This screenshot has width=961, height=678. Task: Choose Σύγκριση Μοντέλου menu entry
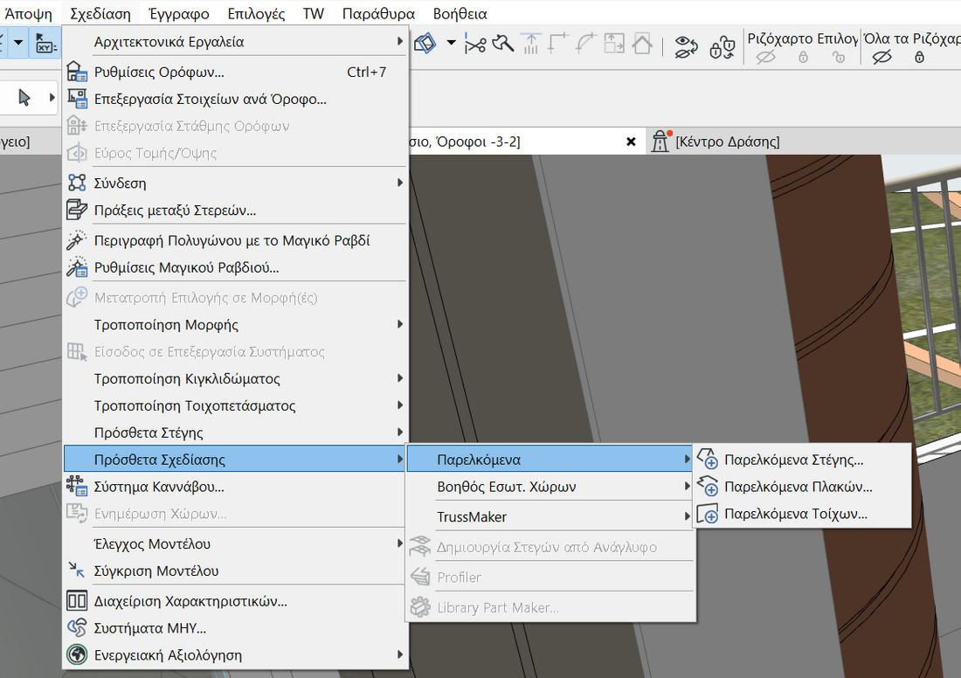coord(156,571)
